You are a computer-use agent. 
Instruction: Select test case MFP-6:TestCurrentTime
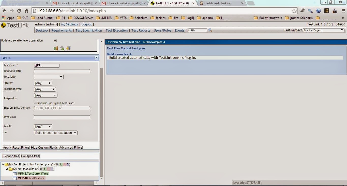[x=33, y=174]
